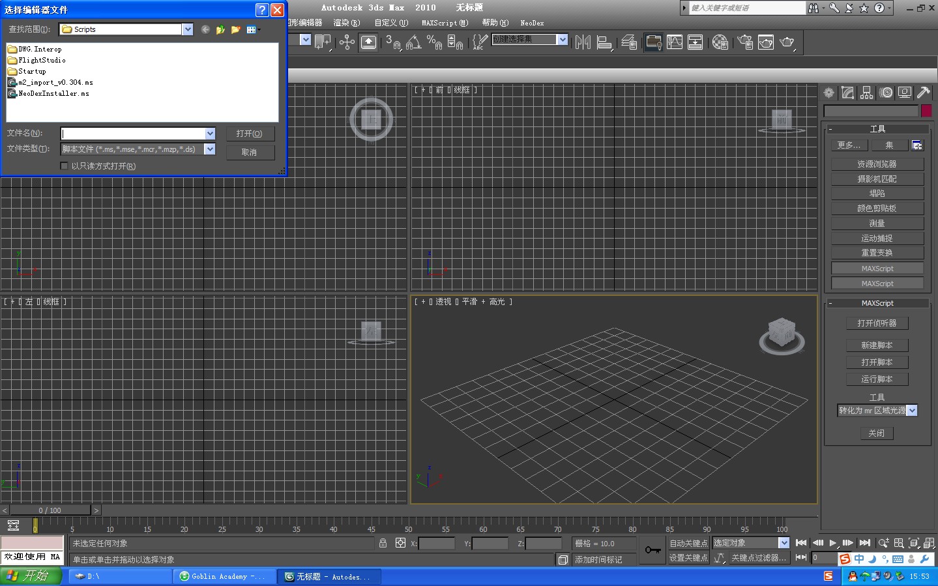Open Favorites star icon
Image resolution: width=938 pixels, height=586 pixels.
tap(864, 8)
